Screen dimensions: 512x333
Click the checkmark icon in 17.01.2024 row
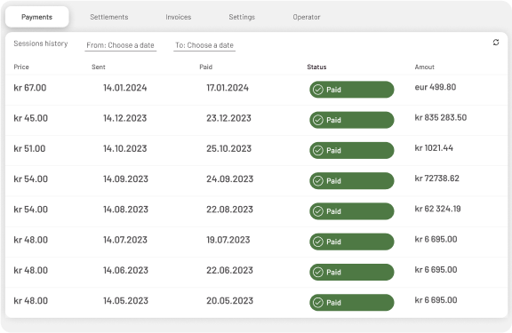tap(317, 90)
